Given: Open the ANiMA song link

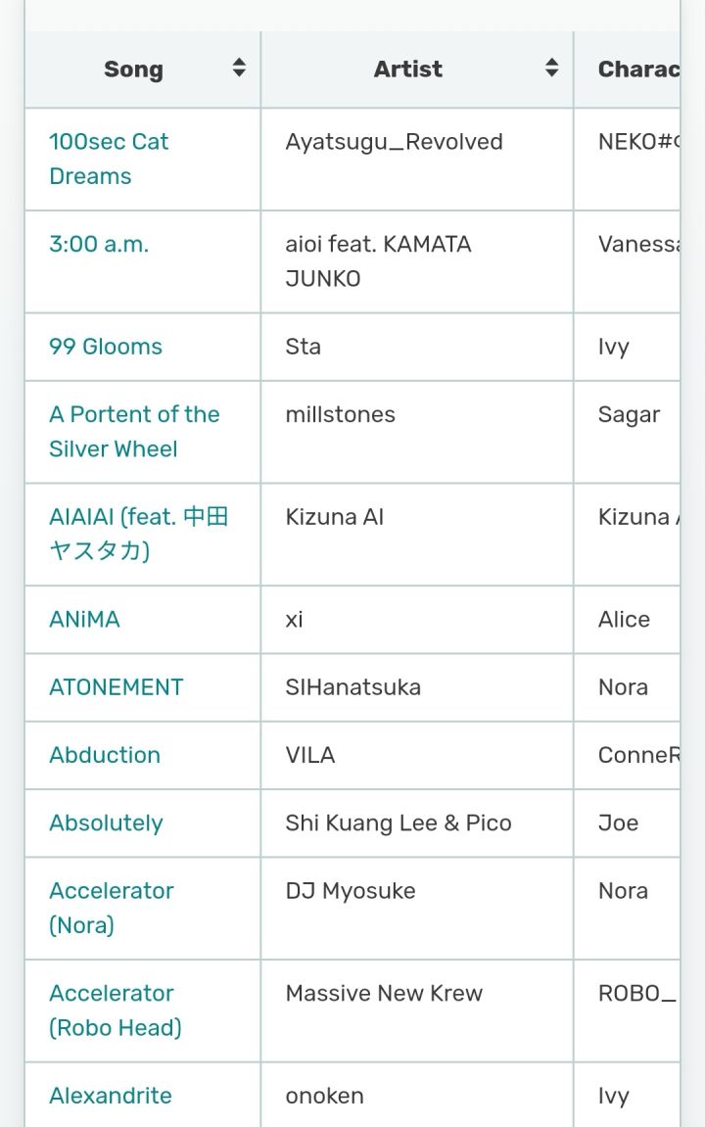Looking at the screenshot, I should [84, 619].
